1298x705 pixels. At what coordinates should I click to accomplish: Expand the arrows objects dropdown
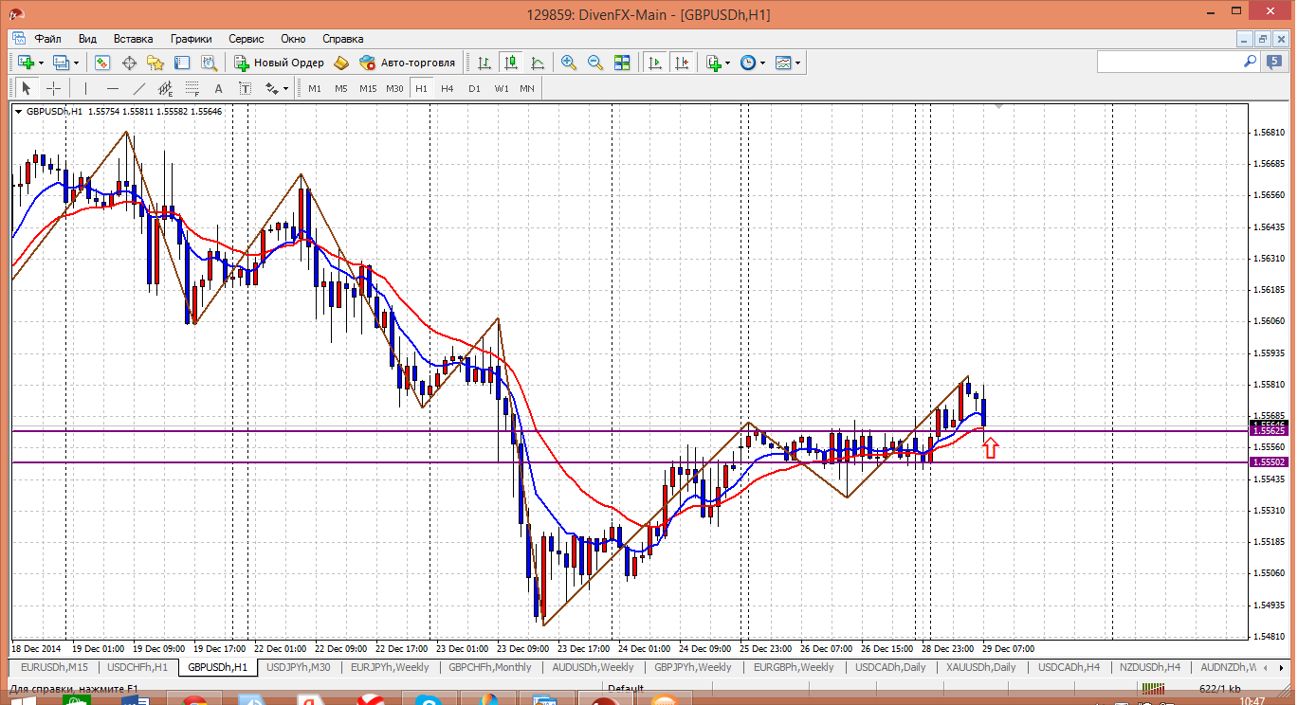coord(285,88)
